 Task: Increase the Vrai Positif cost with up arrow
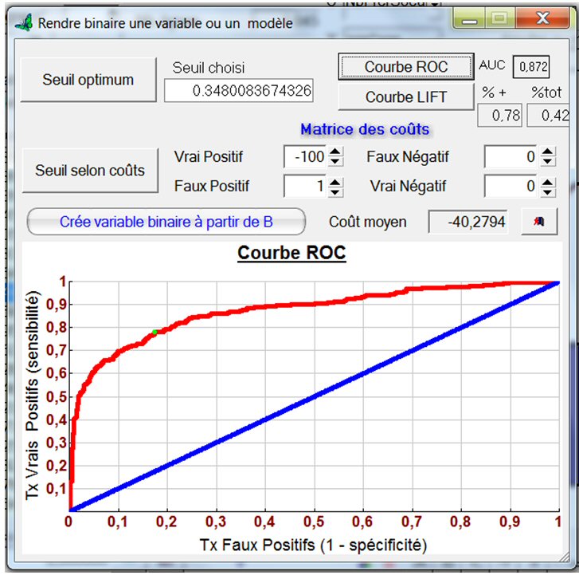(335, 152)
